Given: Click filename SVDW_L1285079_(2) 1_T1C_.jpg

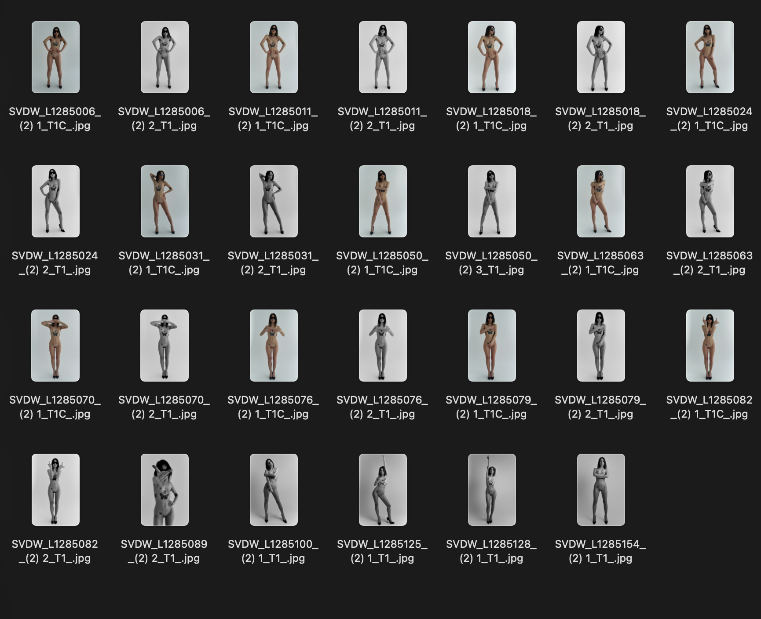Looking at the screenshot, I should (x=491, y=407).
